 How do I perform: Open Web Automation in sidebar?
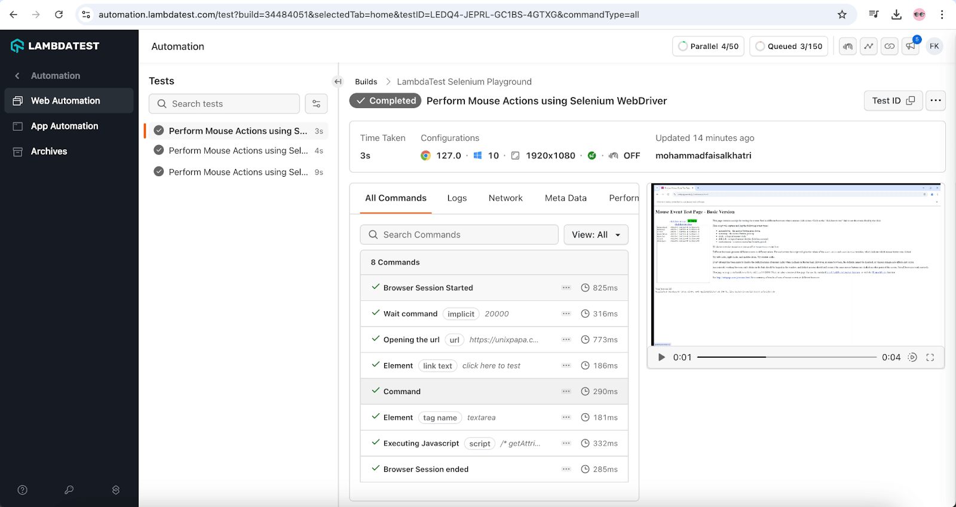[x=69, y=101]
